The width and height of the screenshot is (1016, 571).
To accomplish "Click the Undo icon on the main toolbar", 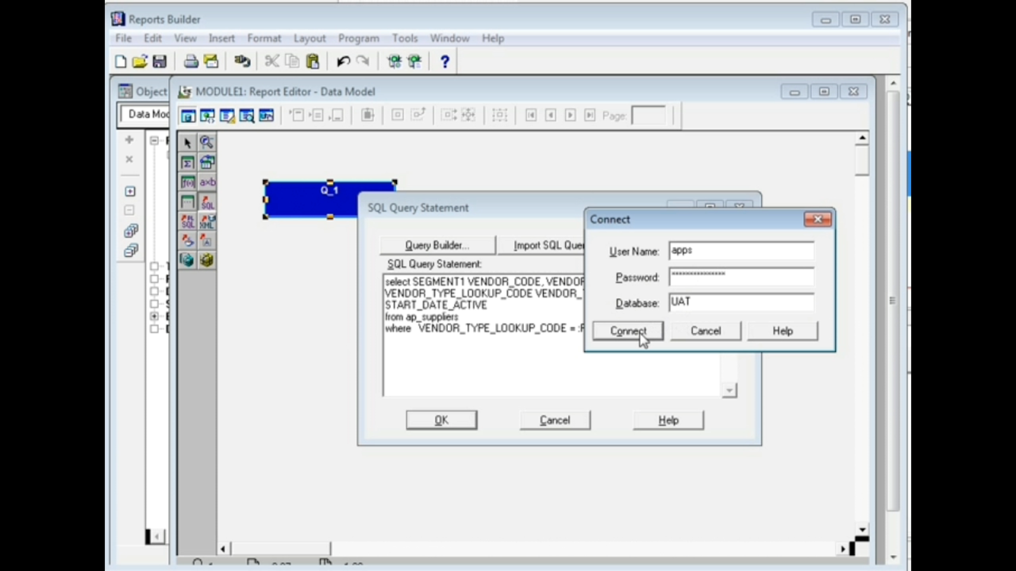I will pos(342,61).
